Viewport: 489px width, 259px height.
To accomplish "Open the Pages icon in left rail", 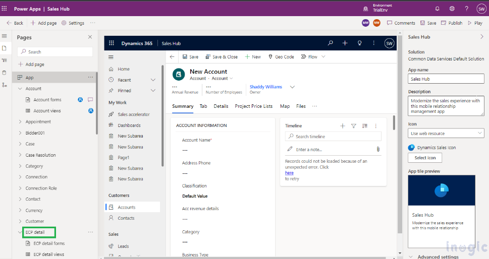I will point(5,48).
